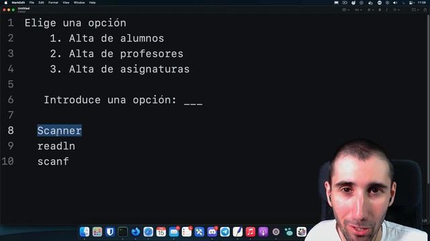Open Terminal from the Dock

point(122,232)
